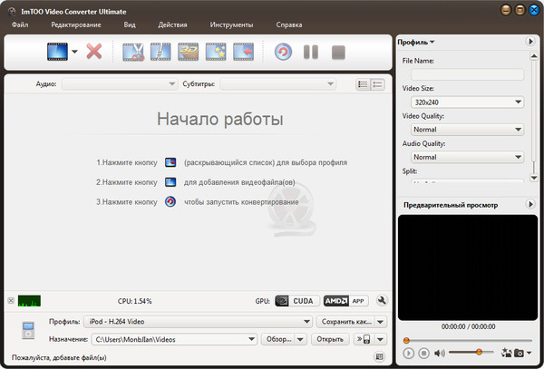Click the add video file filmstrip icon
The width and height of the screenshot is (544, 369).
pyautogui.click(x=56, y=53)
